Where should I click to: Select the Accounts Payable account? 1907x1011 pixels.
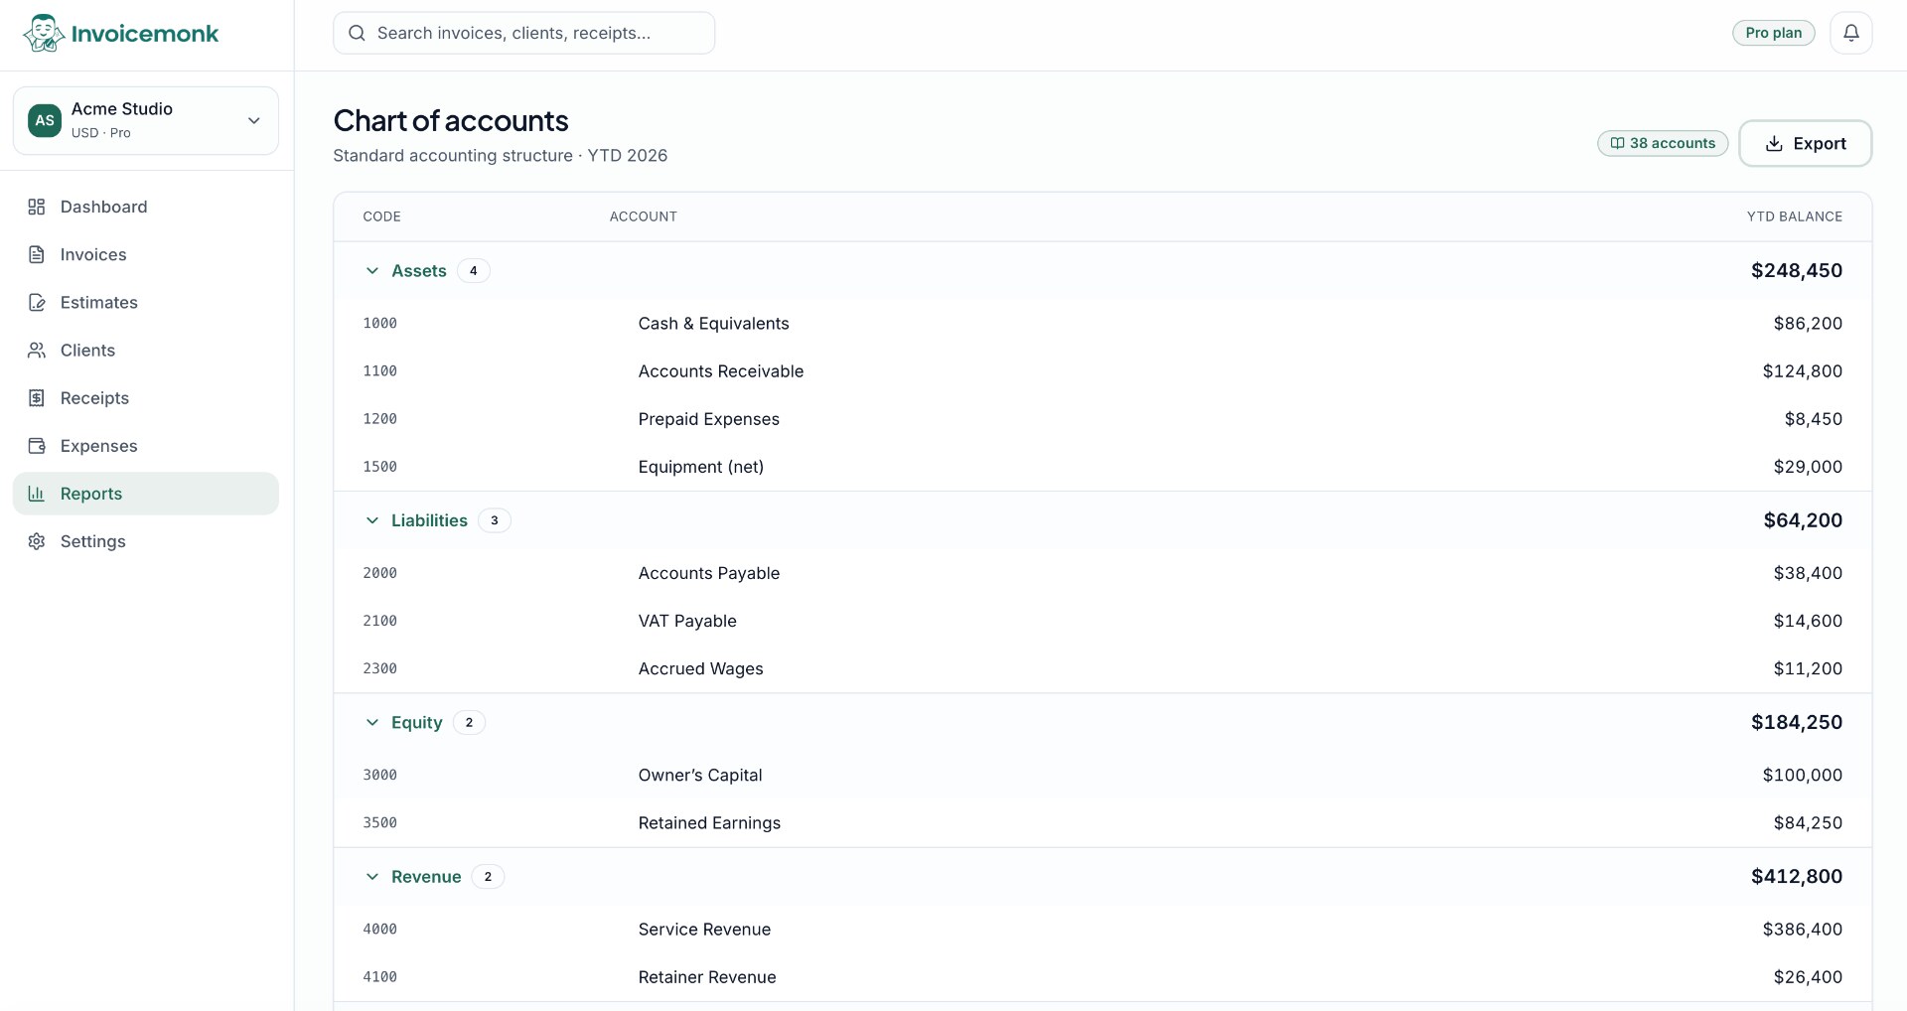pyautogui.click(x=1102, y=572)
